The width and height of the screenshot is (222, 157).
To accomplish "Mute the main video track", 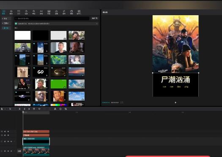I will click(x=11, y=151).
